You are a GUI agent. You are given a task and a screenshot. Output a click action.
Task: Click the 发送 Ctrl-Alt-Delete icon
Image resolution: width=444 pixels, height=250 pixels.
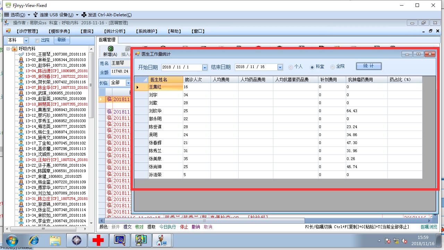pos(84,15)
